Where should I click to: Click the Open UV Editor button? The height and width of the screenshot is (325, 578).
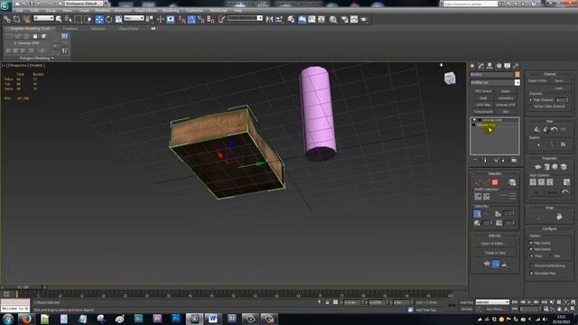click(495, 244)
